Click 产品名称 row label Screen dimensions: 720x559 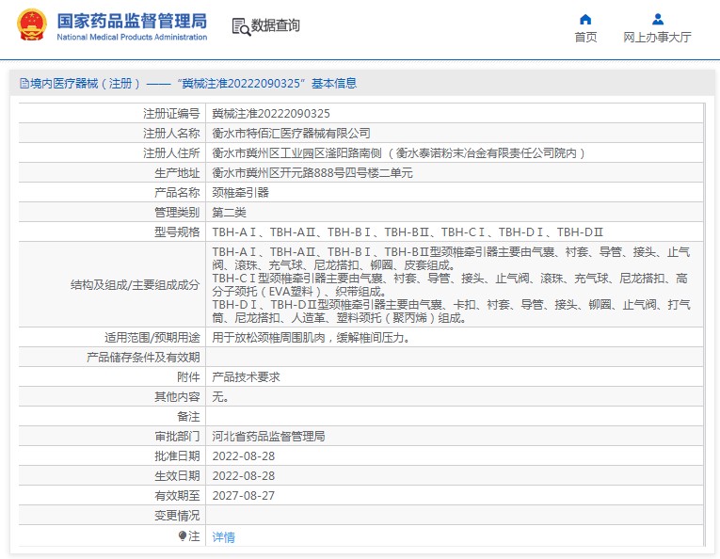(x=177, y=192)
